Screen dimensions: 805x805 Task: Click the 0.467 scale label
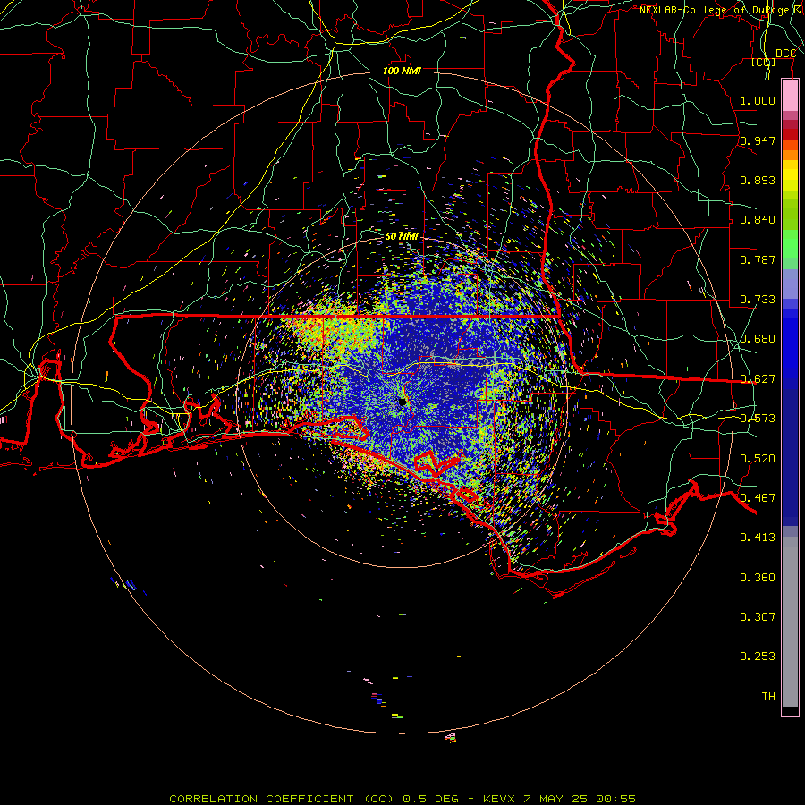(x=758, y=498)
